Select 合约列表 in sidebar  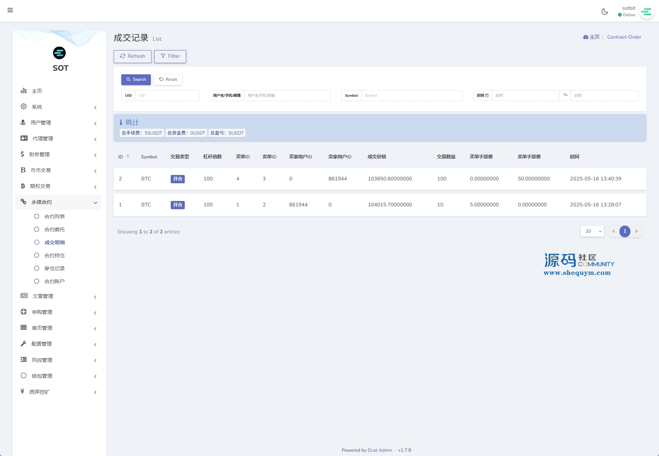[x=54, y=216]
